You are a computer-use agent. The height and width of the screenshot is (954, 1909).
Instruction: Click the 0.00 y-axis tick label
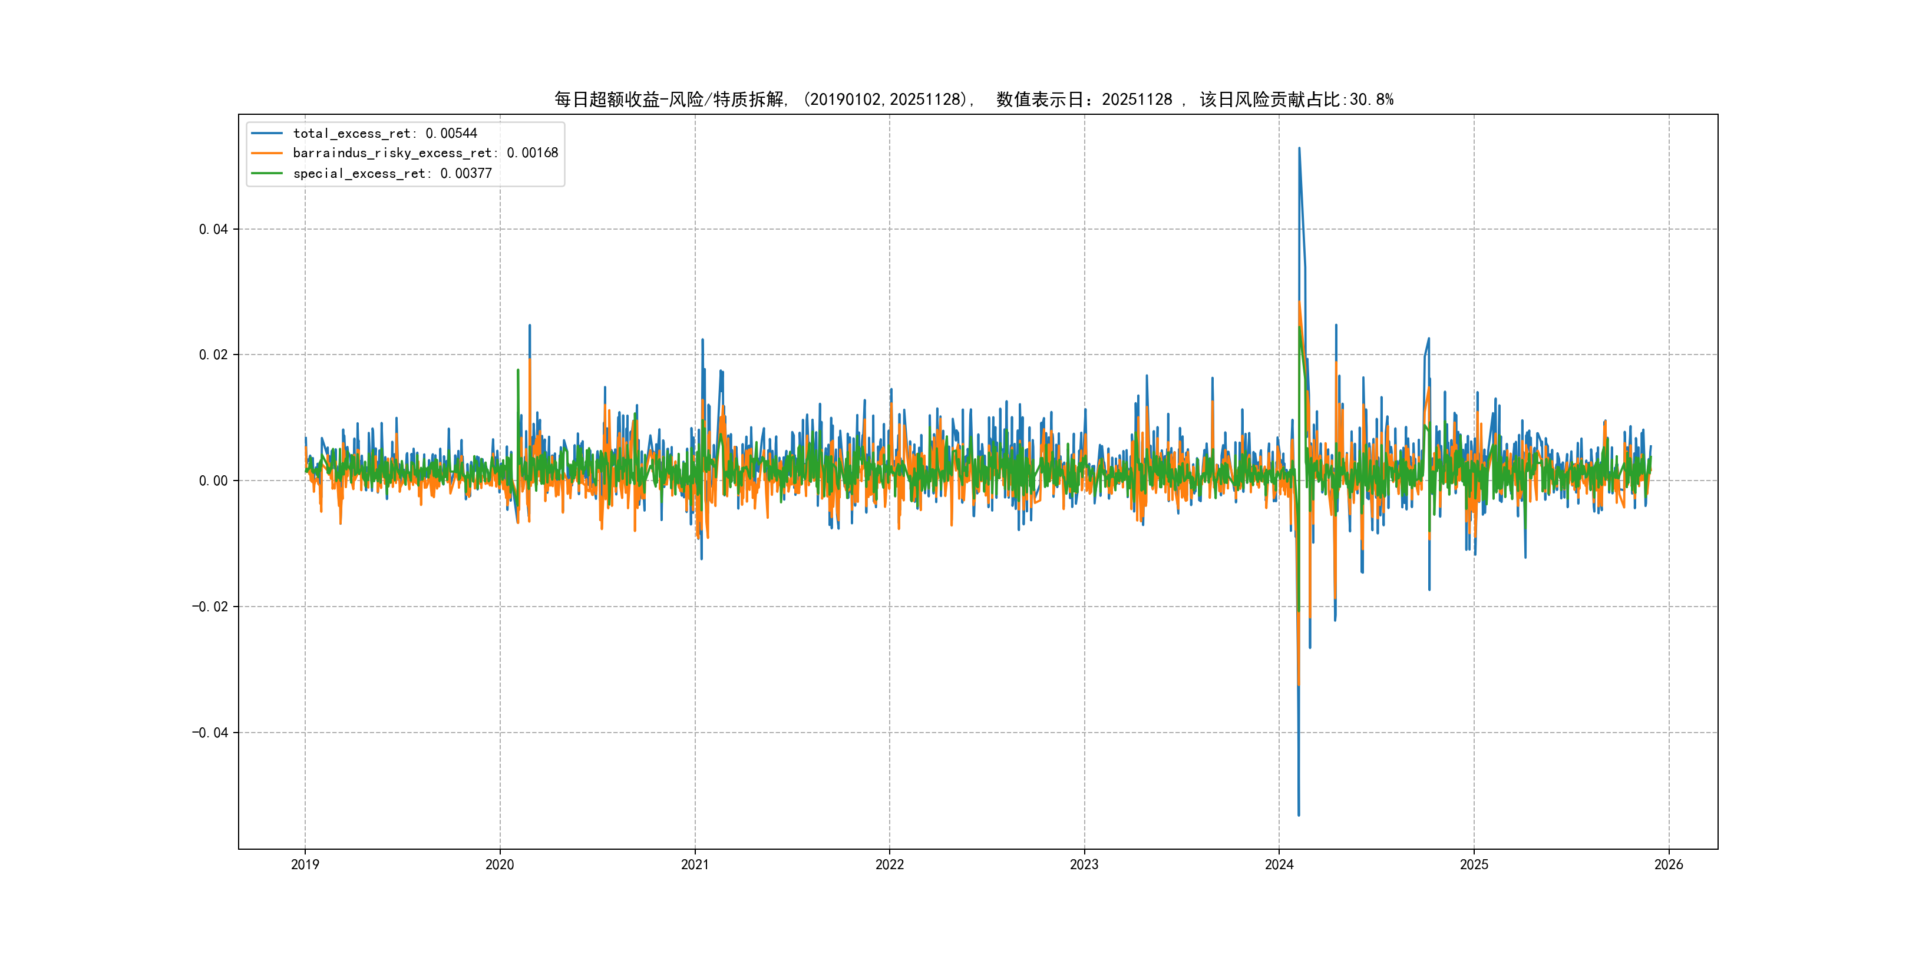point(213,481)
